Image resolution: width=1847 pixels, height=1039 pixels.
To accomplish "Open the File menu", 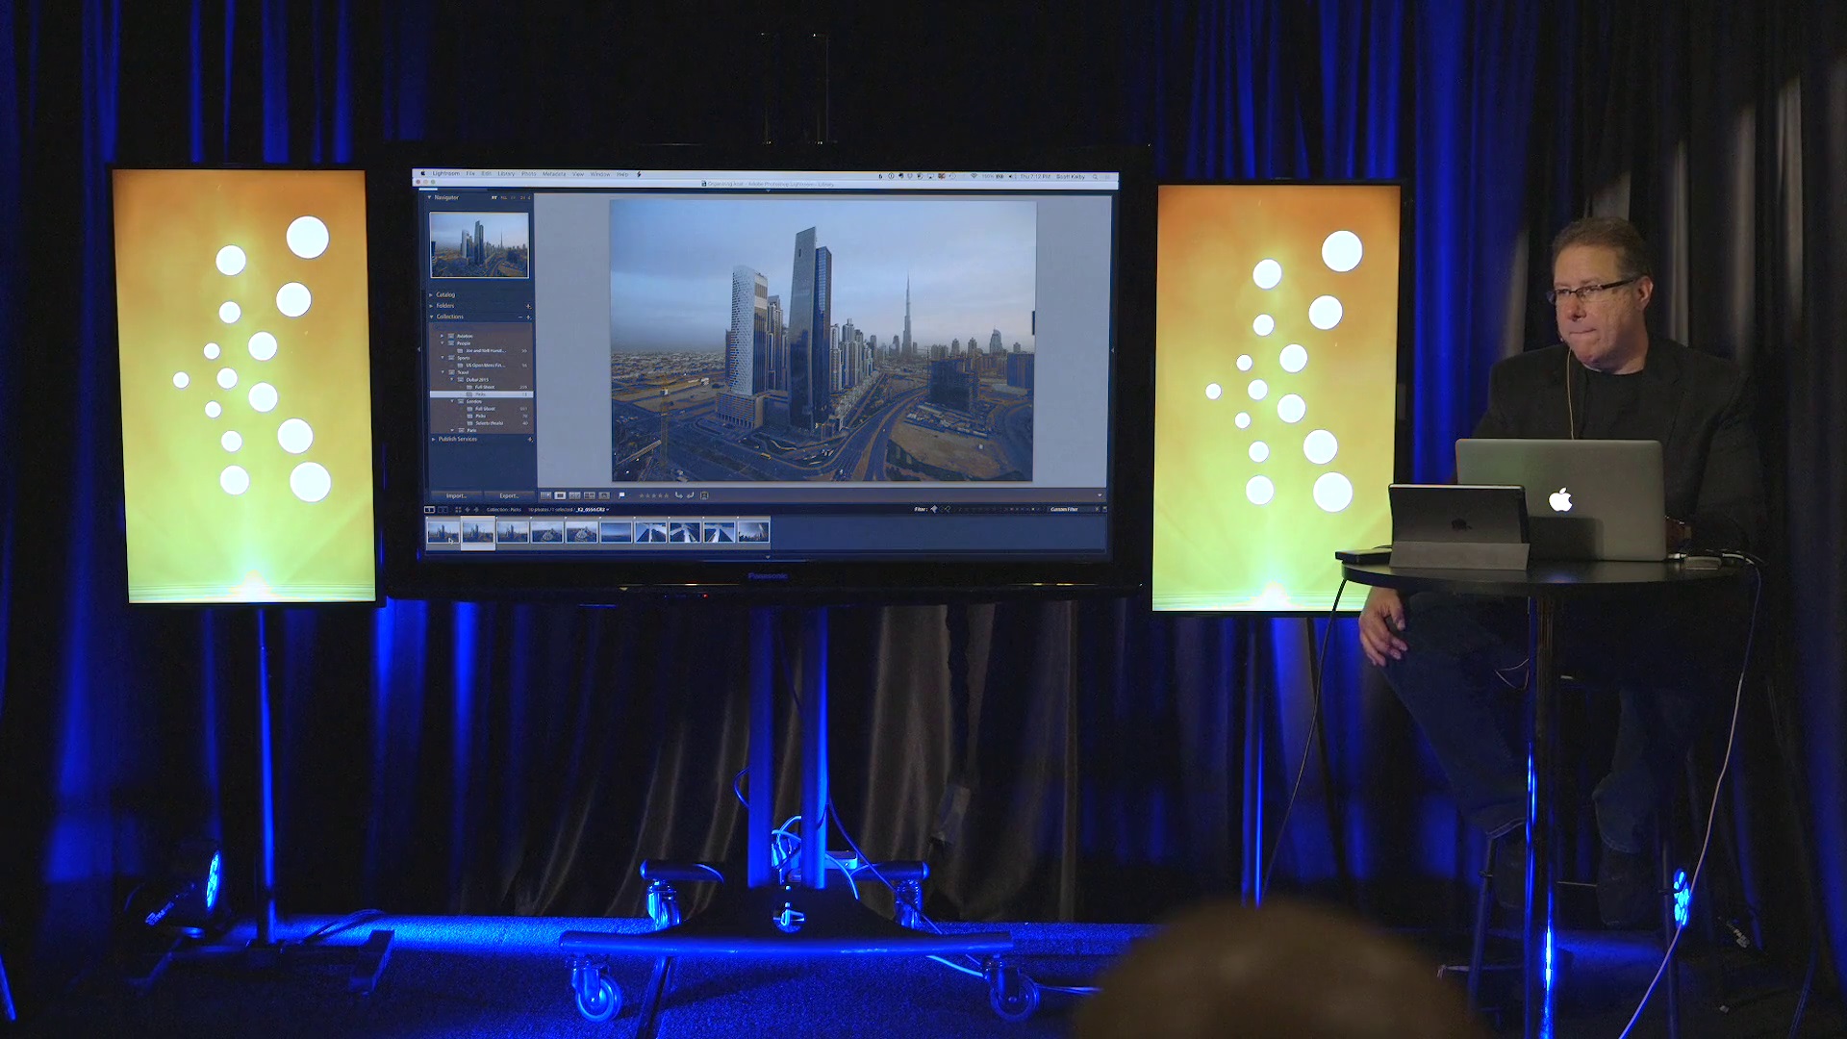I will tap(470, 174).
